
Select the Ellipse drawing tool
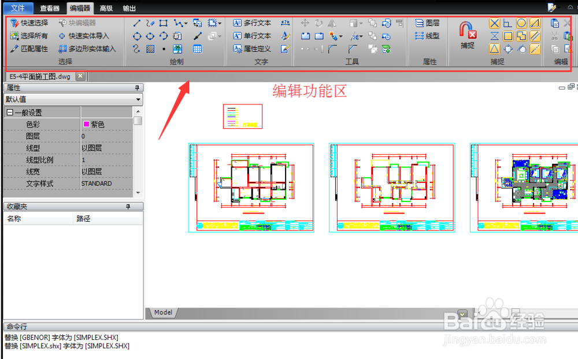(x=150, y=36)
